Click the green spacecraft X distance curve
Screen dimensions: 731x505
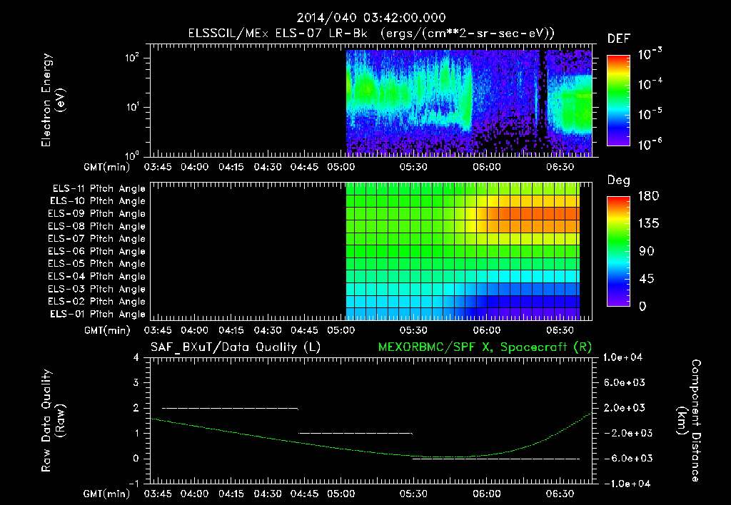point(370,452)
